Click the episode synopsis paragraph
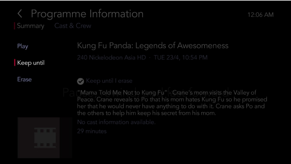The image size is (291, 164). pos(172,103)
